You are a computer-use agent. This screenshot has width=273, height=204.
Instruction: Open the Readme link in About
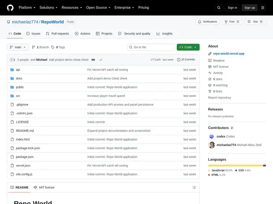point(219,60)
